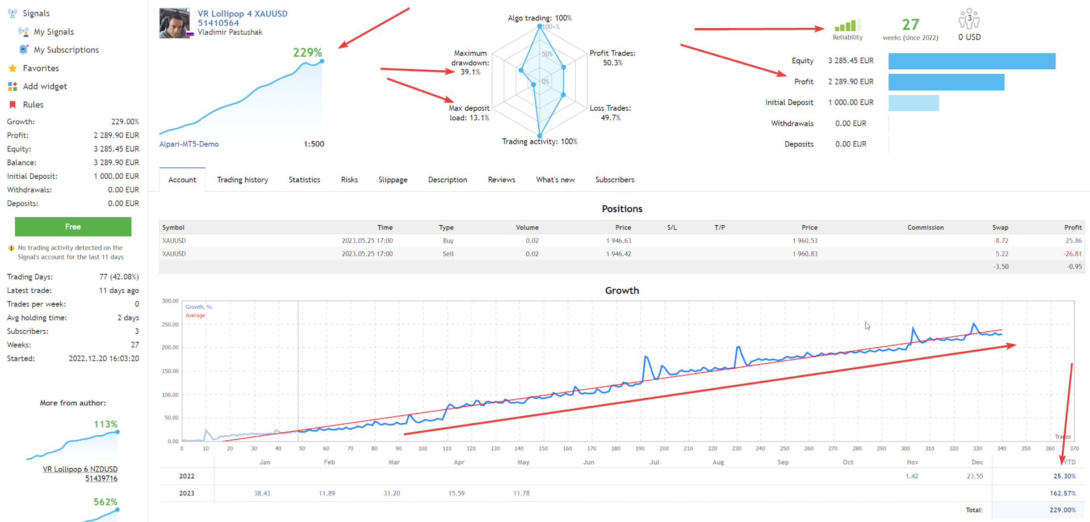Click Vladimir Pastushak's avatar photo
1090x522 pixels.
pyautogui.click(x=175, y=23)
